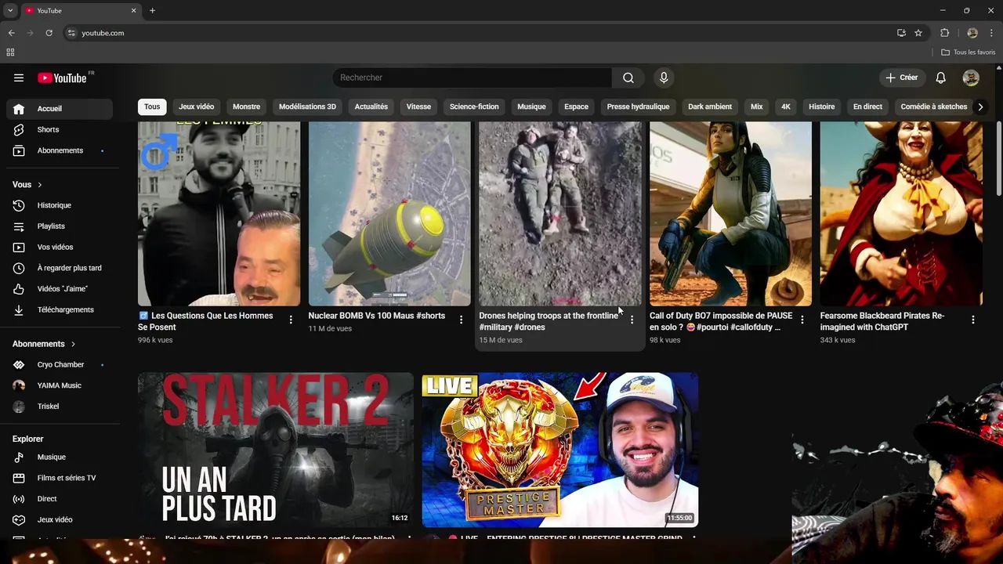1003x564 pixels.
Task: Click title Call of Duty BO7 impossible de PAUSE
Action: tap(721, 321)
